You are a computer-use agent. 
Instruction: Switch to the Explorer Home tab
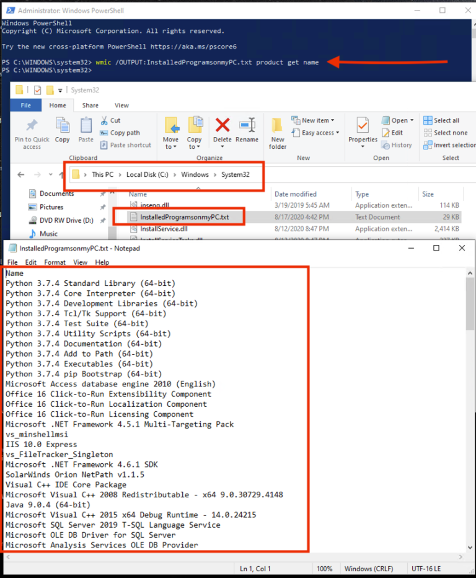click(58, 105)
